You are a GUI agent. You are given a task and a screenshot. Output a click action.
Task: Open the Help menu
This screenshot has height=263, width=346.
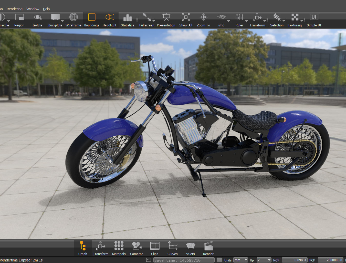pyautogui.click(x=46, y=9)
